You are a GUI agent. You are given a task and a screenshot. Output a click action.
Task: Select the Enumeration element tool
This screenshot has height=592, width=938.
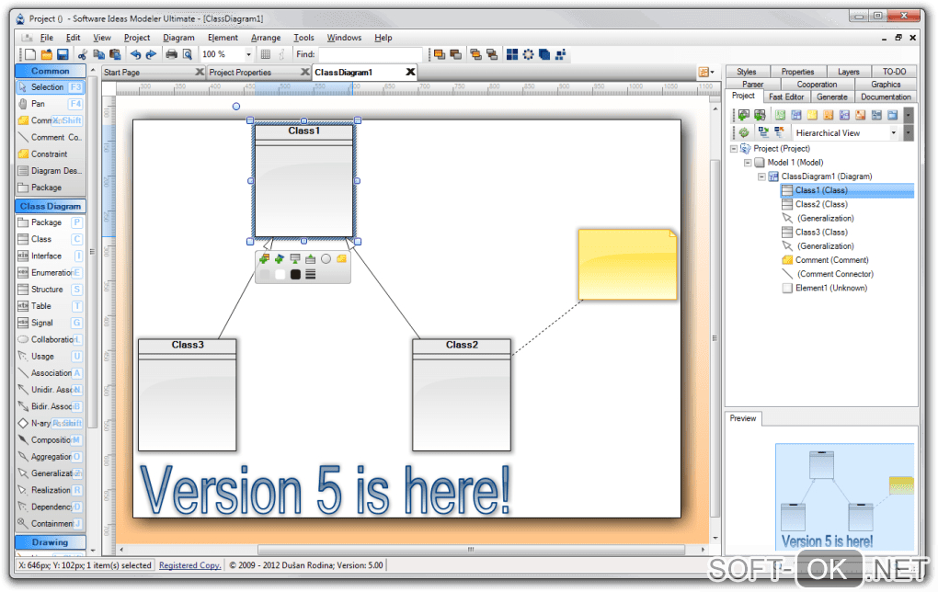pyautogui.click(x=51, y=272)
